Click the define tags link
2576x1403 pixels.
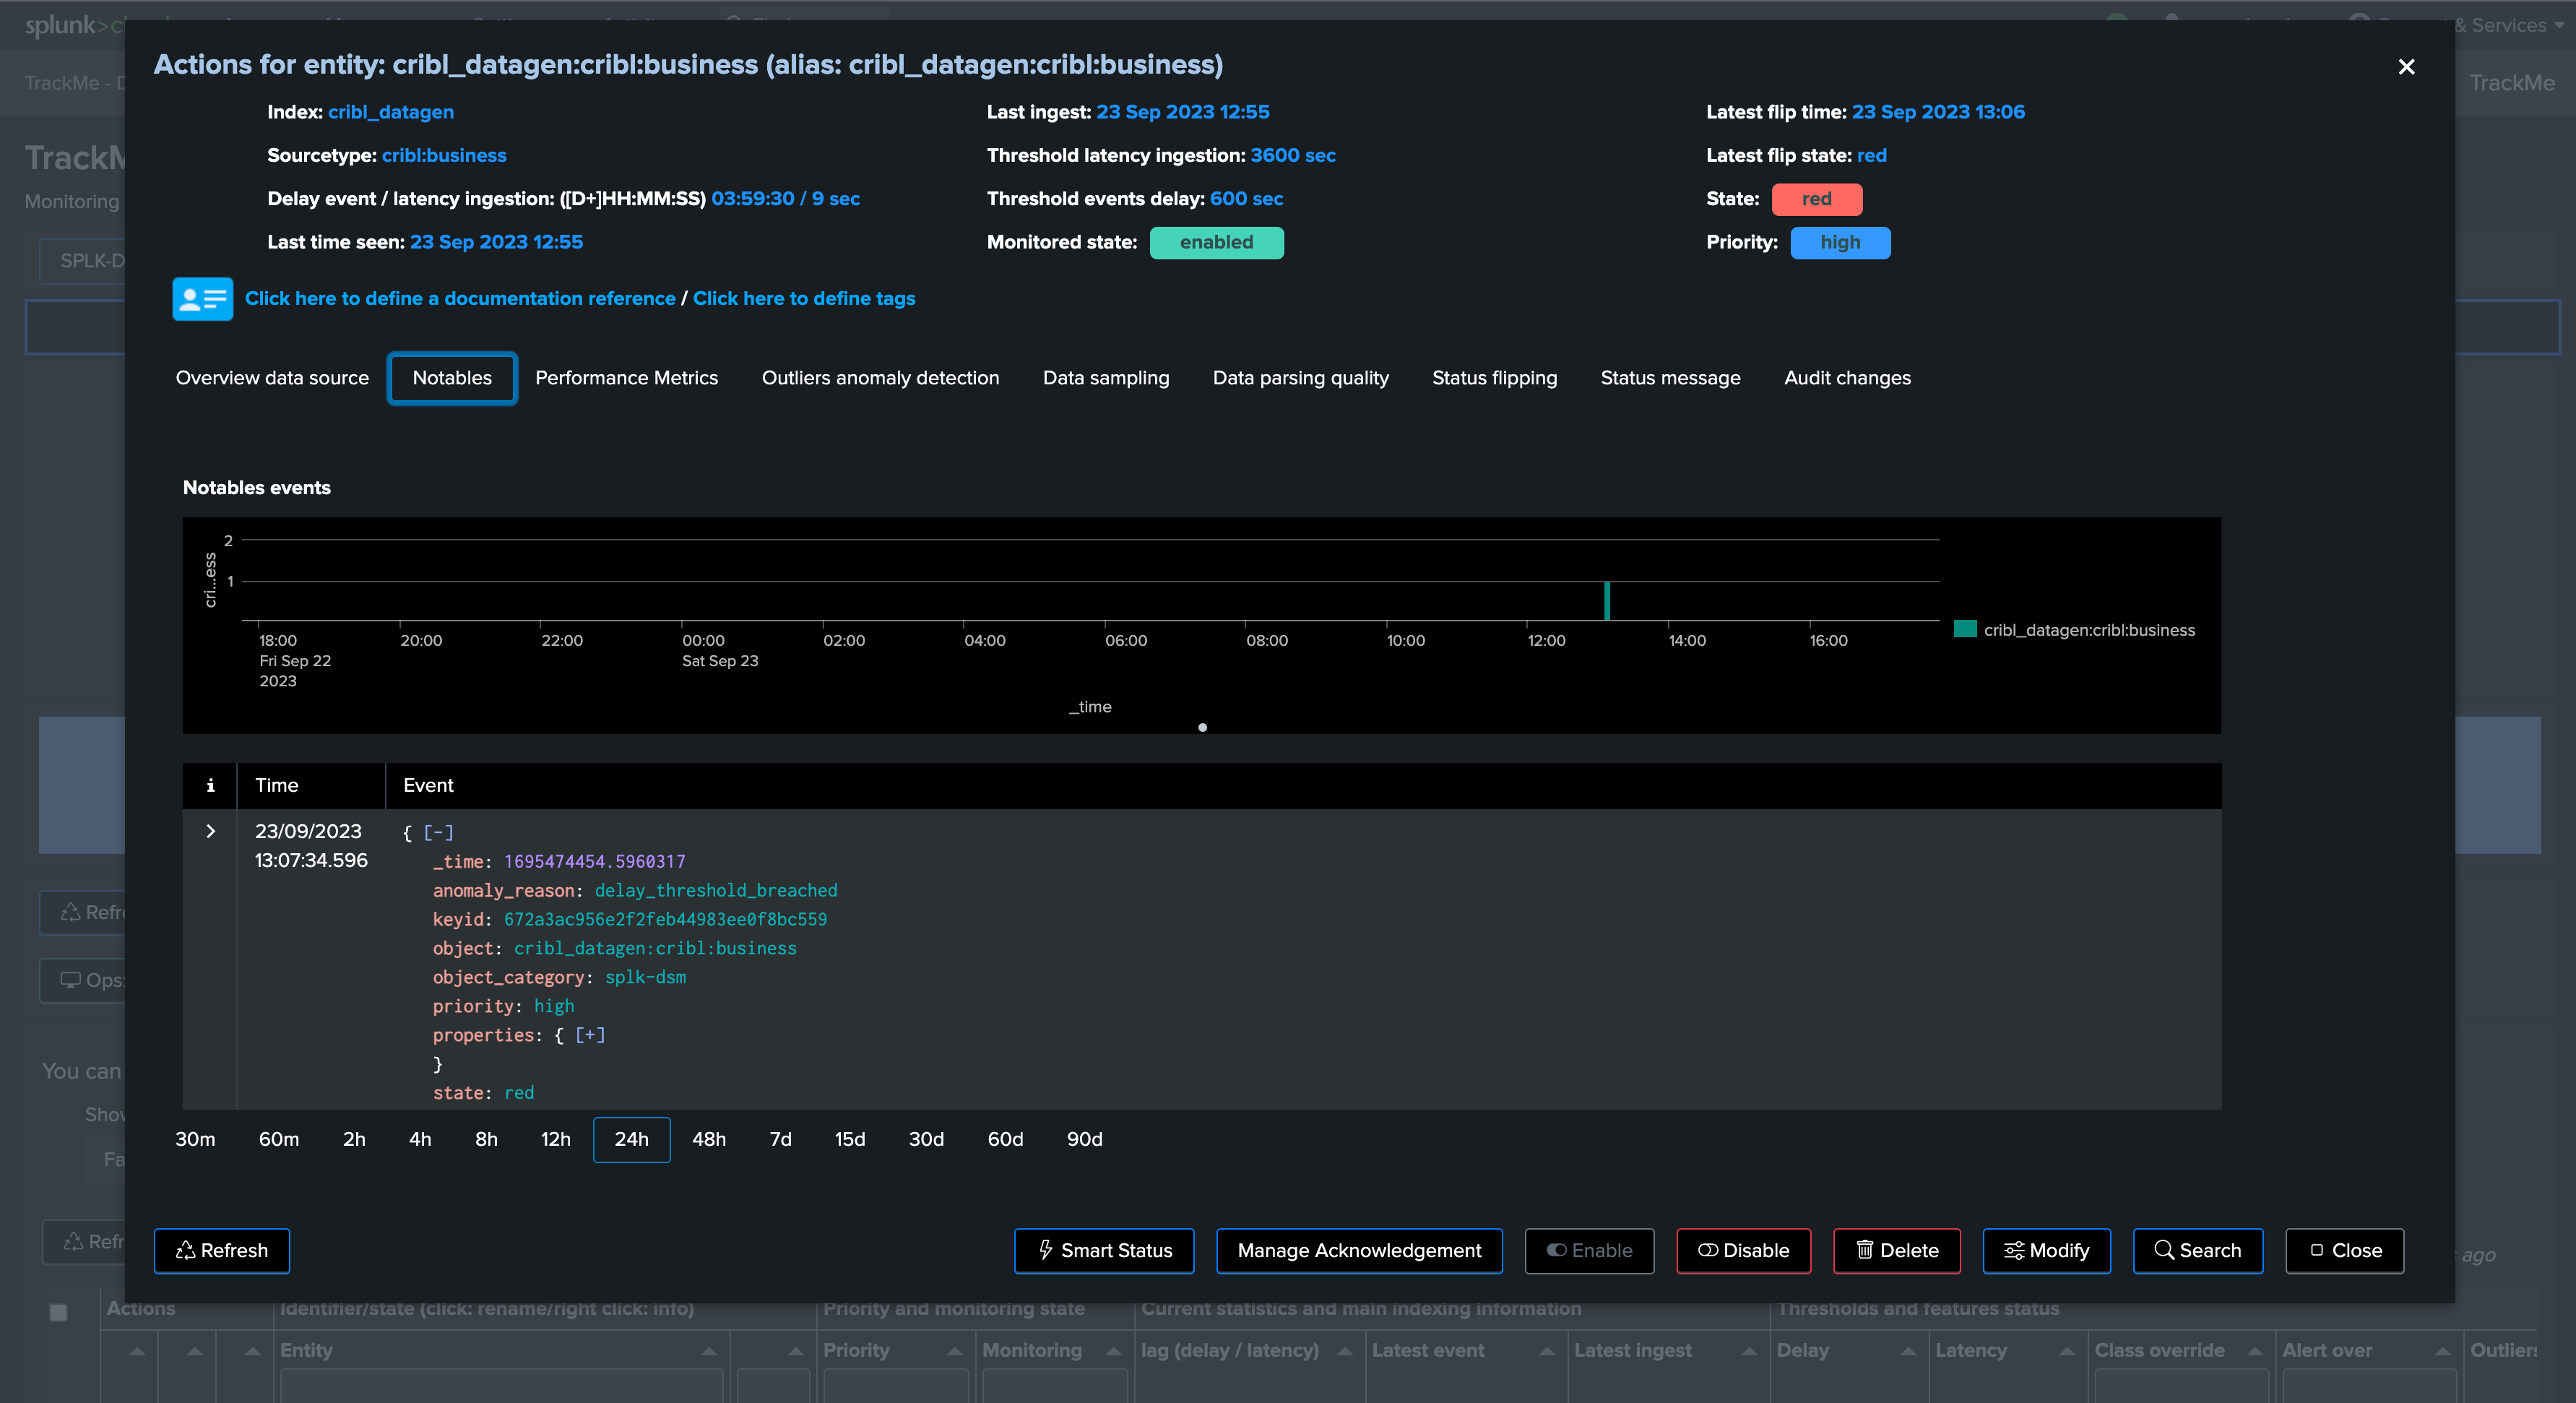pyautogui.click(x=803, y=298)
